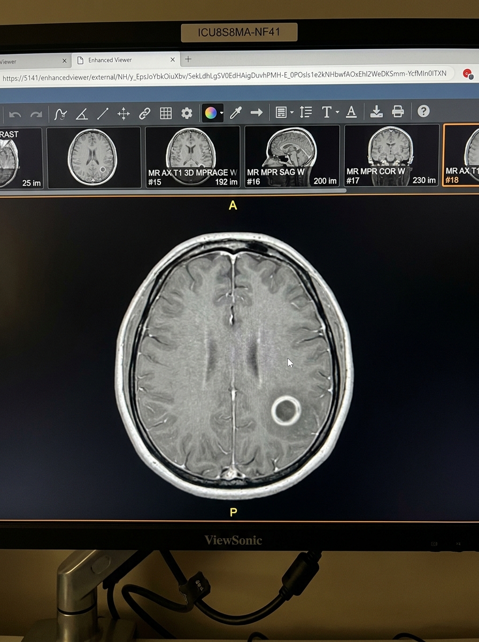
Task: Select the eyedropper tool
Action: [x=236, y=113]
